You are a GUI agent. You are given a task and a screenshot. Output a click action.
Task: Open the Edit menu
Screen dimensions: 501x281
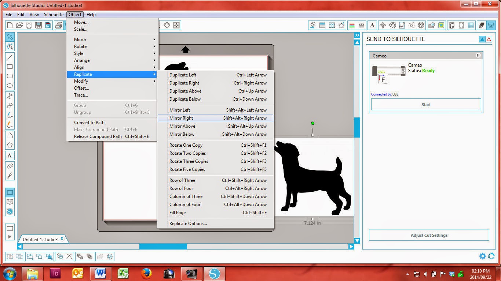pos(21,15)
